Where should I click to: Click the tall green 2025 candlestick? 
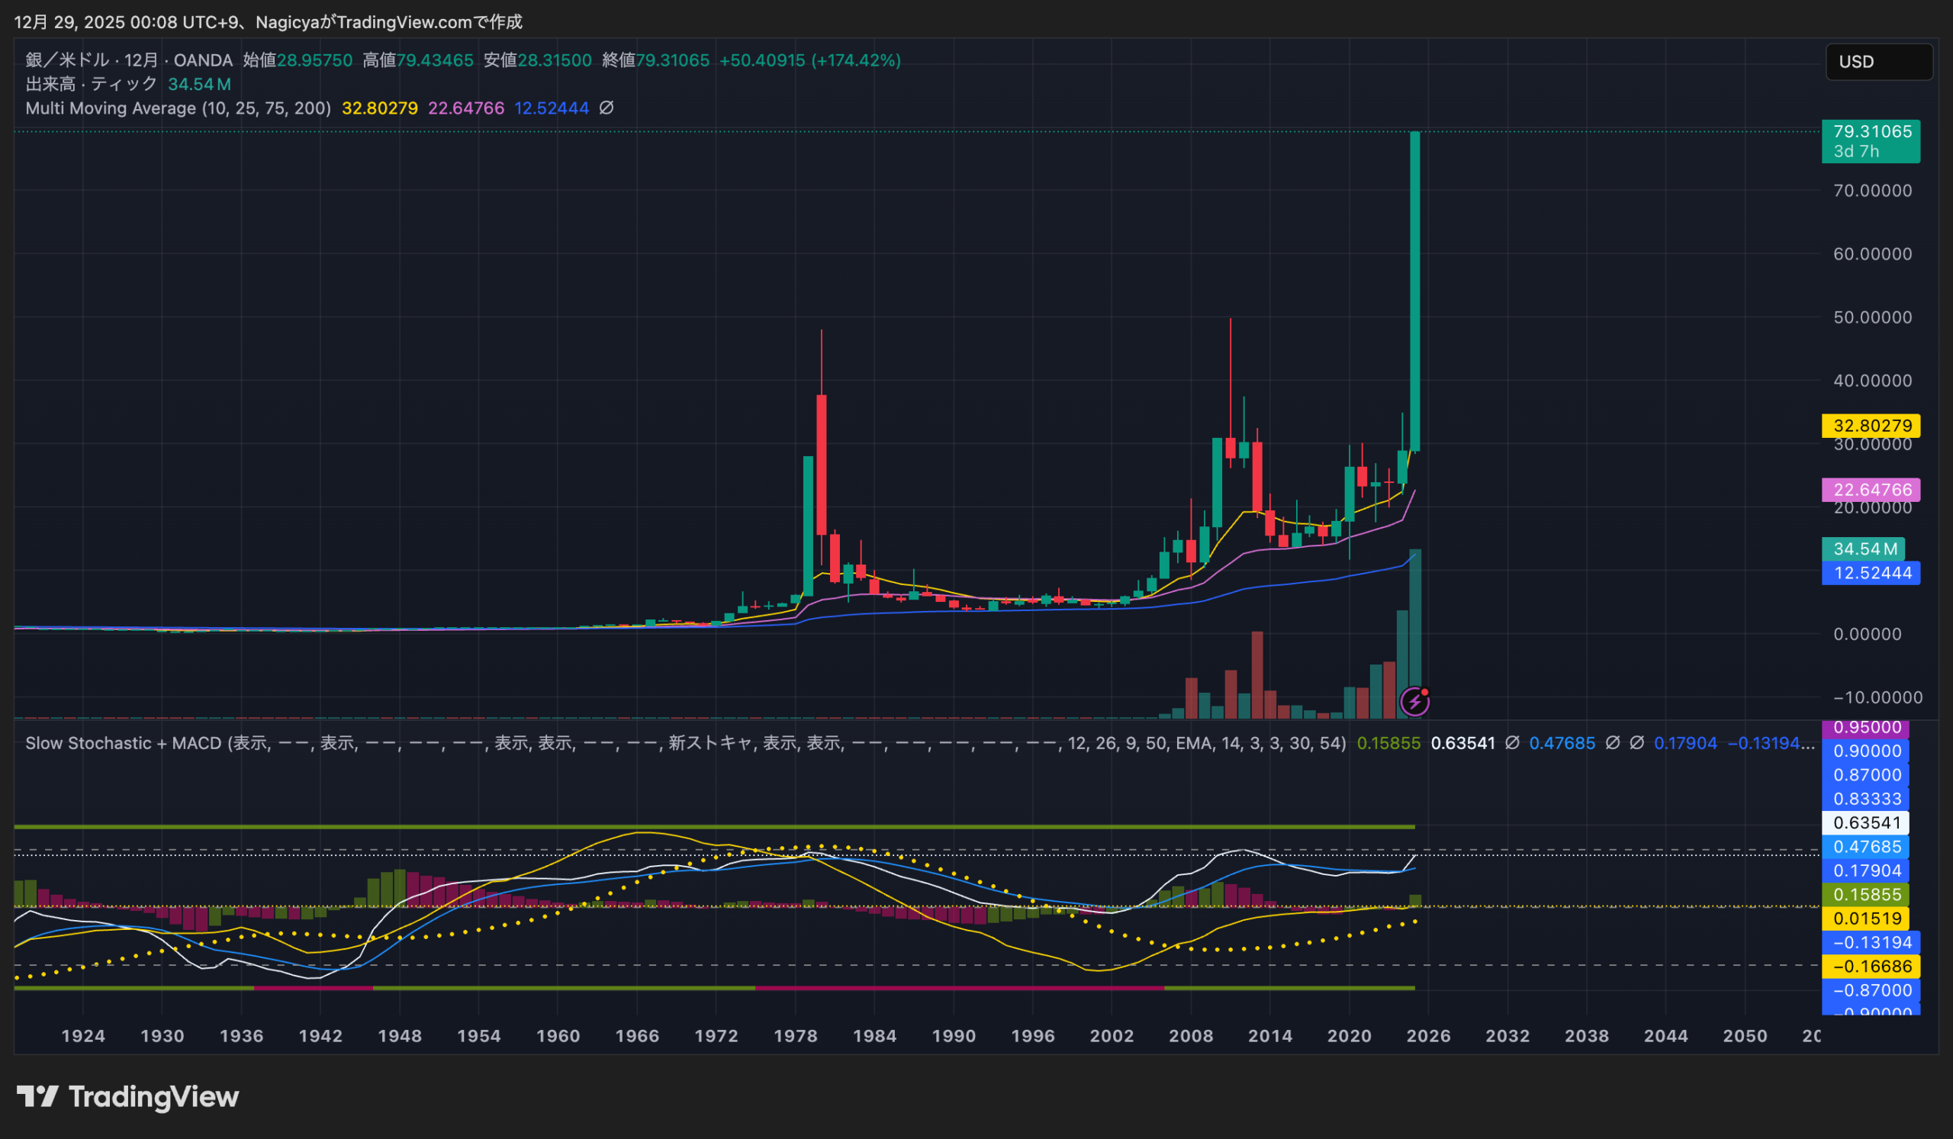pyautogui.click(x=1414, y=291)
